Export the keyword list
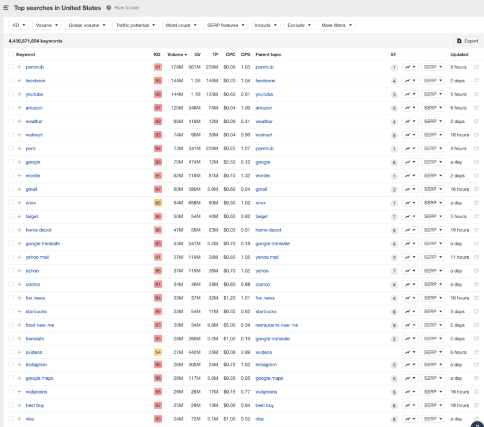Screen dimensions: 484x427 click(x=467, y=41)
